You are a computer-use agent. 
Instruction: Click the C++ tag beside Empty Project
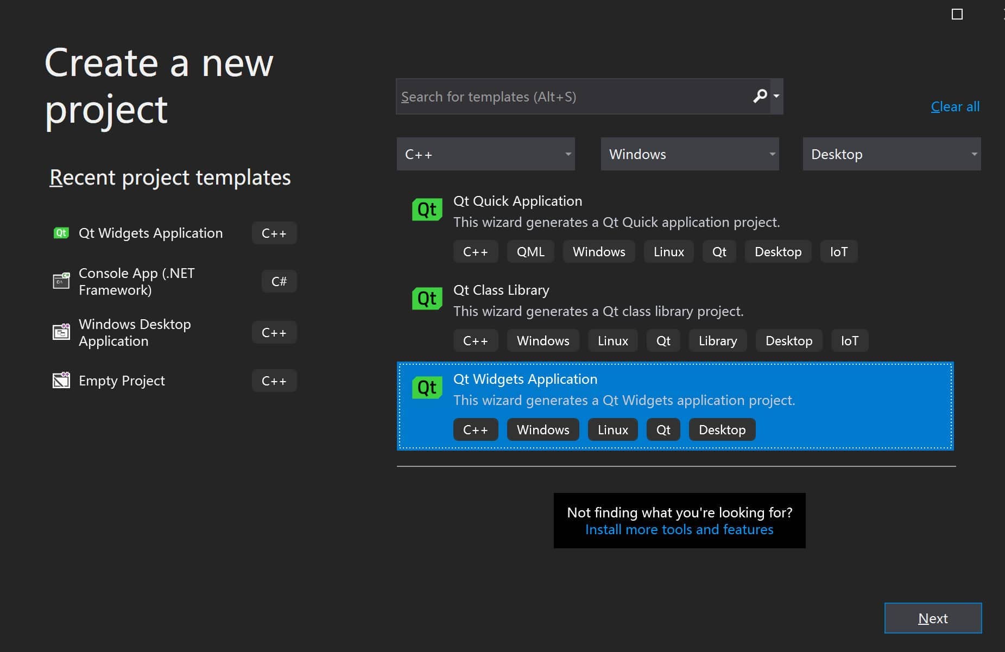274,381
